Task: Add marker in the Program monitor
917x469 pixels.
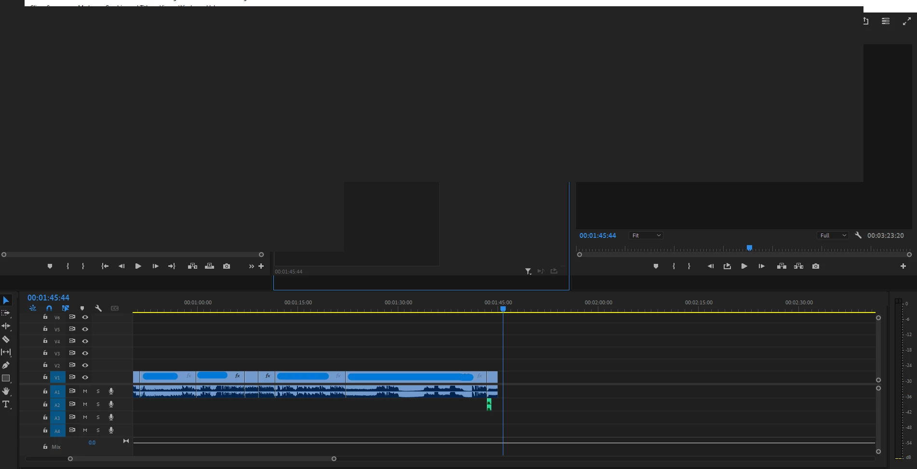Action: 656,266
